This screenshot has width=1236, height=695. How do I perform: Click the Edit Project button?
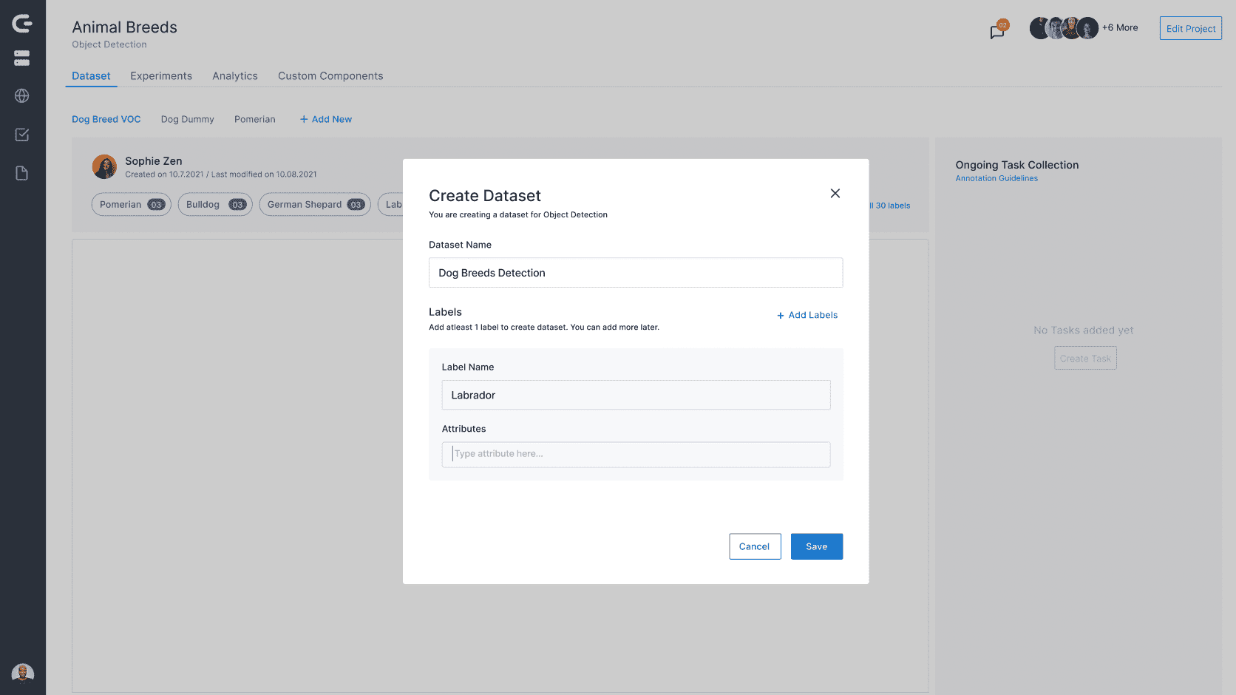tap(1190, 29)
